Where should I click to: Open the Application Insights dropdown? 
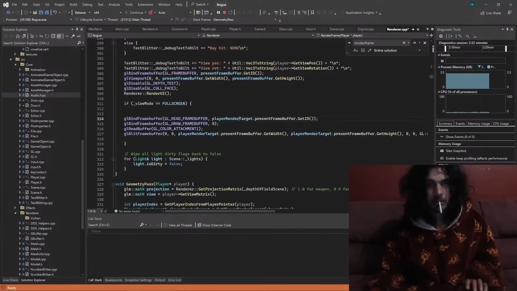click(x=362, y=13)
